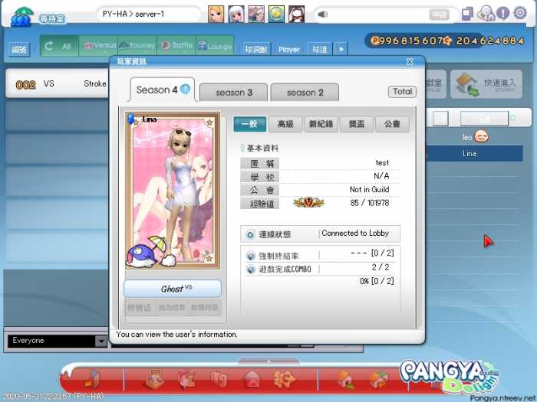This screenshot has width=537, height=402.
Task: Click the exit door icon in bottom bar
Action: pyautogui.click(x=92, y=379)
